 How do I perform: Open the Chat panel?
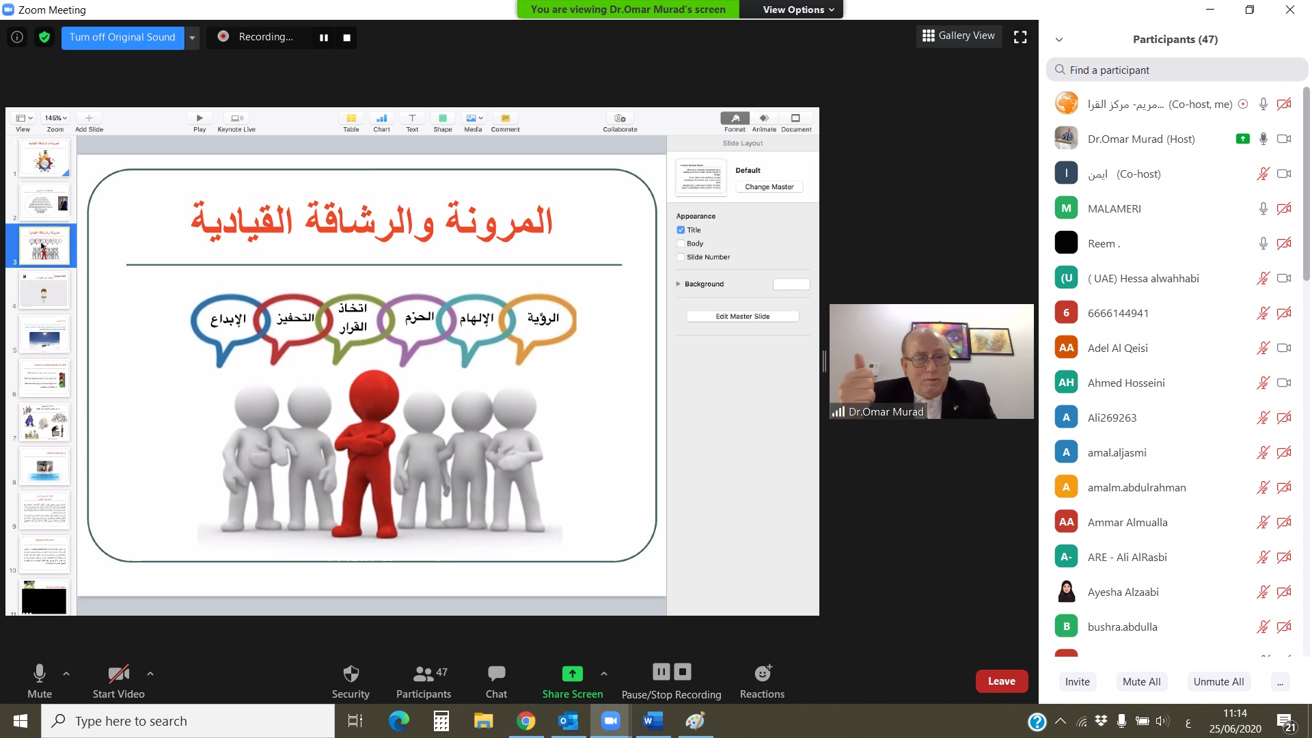pos(496,681)
